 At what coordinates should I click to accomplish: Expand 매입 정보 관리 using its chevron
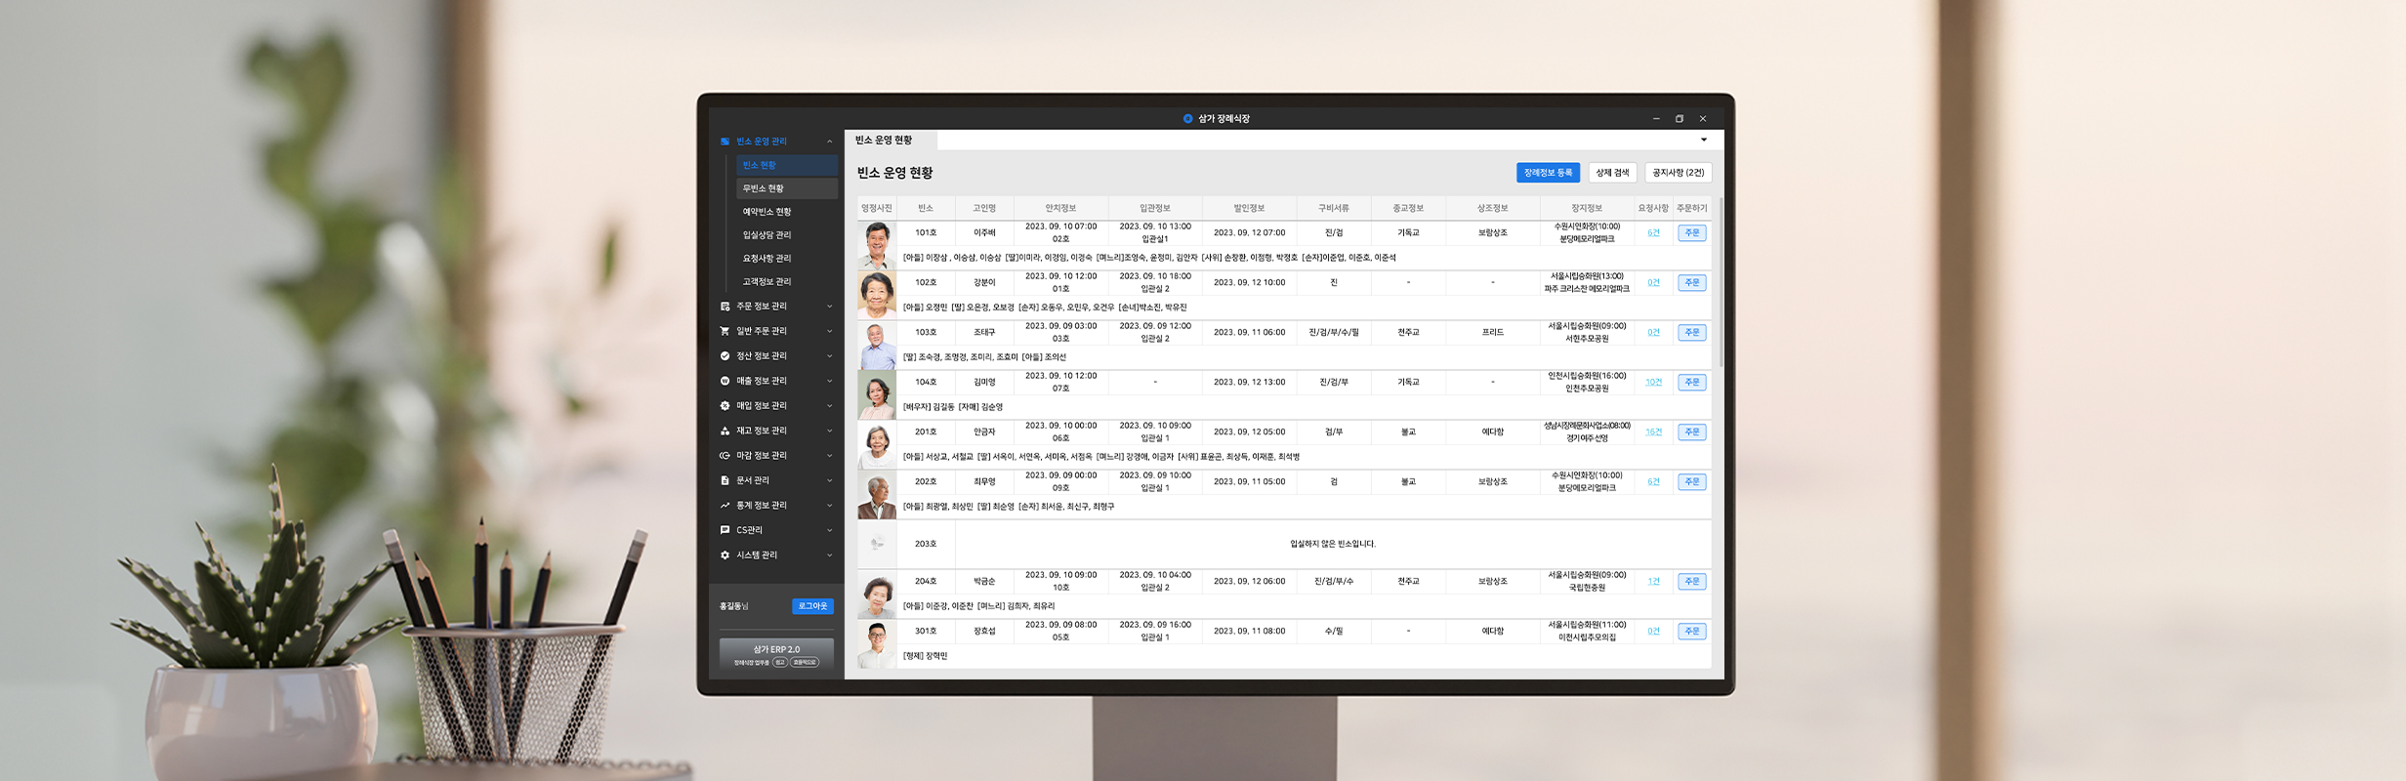[x=830, y=406]
